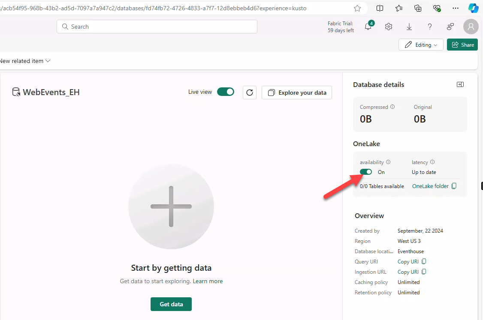The height and width of the screenshot is (320, 483).
Task: Open the Explore your data panel
Action: click(296, 92)
